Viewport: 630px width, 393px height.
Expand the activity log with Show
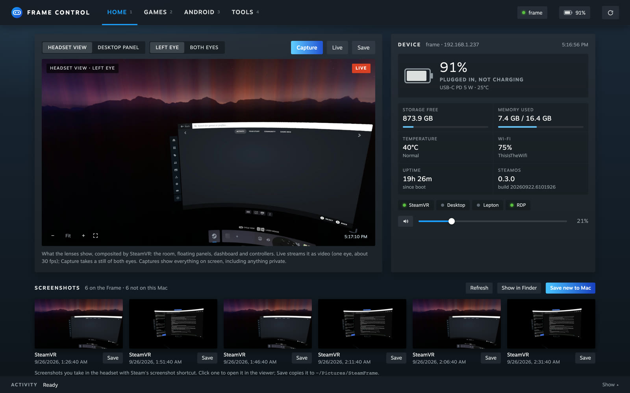coord(610,385)
